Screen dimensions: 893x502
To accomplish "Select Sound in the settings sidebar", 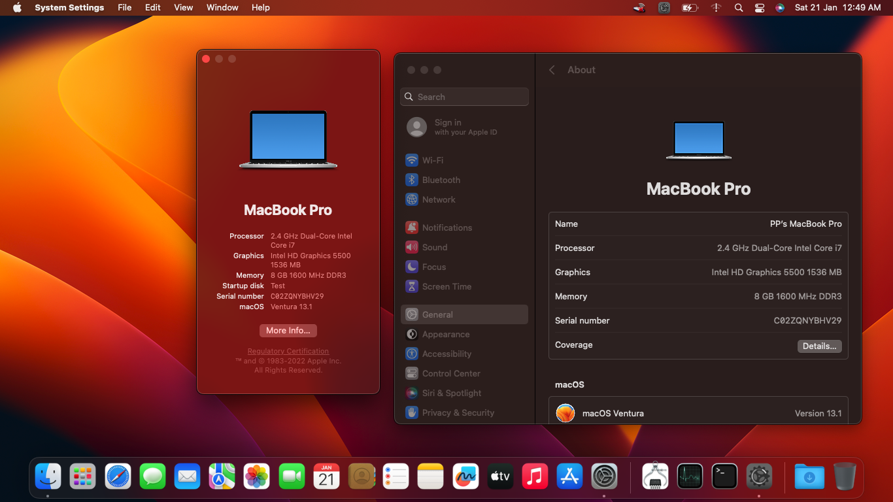I will coord(464,247).
